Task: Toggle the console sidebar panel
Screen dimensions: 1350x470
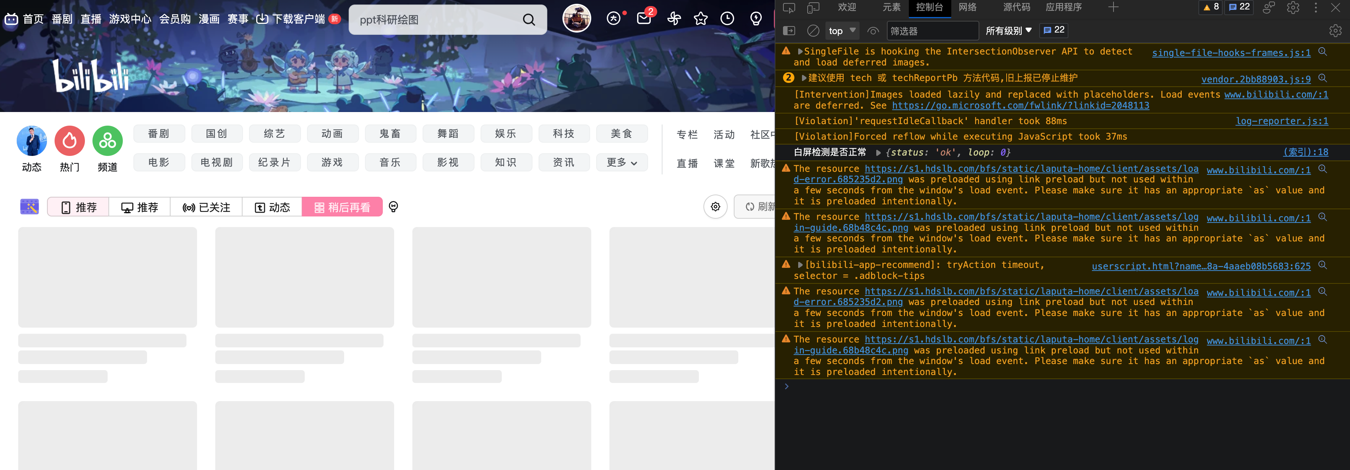Action: 789,31
